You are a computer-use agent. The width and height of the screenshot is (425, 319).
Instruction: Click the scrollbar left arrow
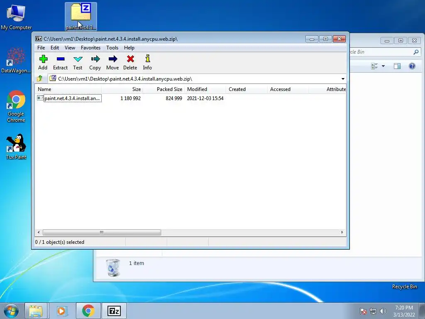(x=39, y=232)
